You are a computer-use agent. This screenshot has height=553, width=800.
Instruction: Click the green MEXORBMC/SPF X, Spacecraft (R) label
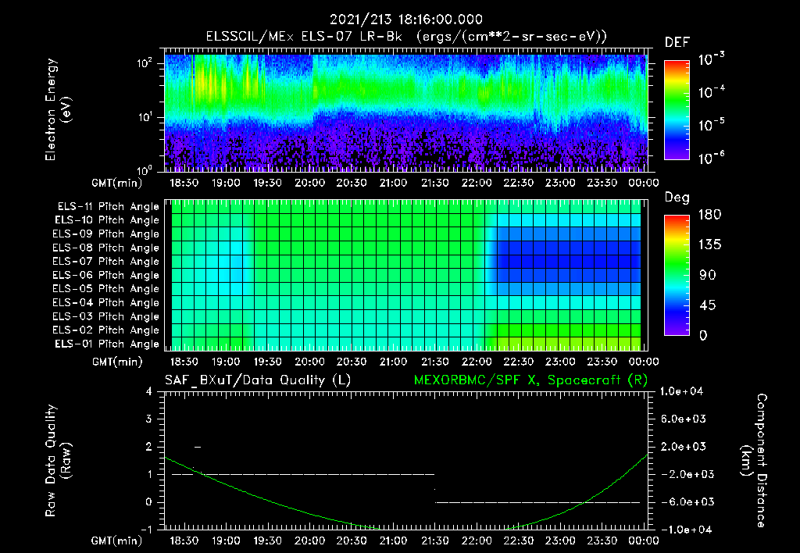tap(530, 380)
